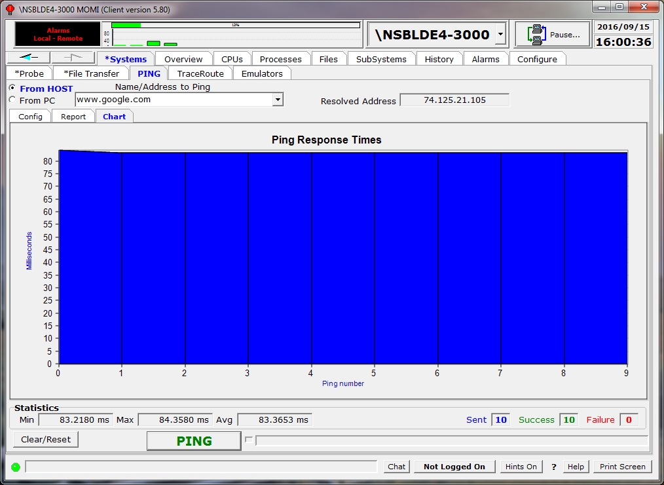The image size is (664, 485).
Task: Switch to the TraceRoute tab
Action: [x=200, y=73]
